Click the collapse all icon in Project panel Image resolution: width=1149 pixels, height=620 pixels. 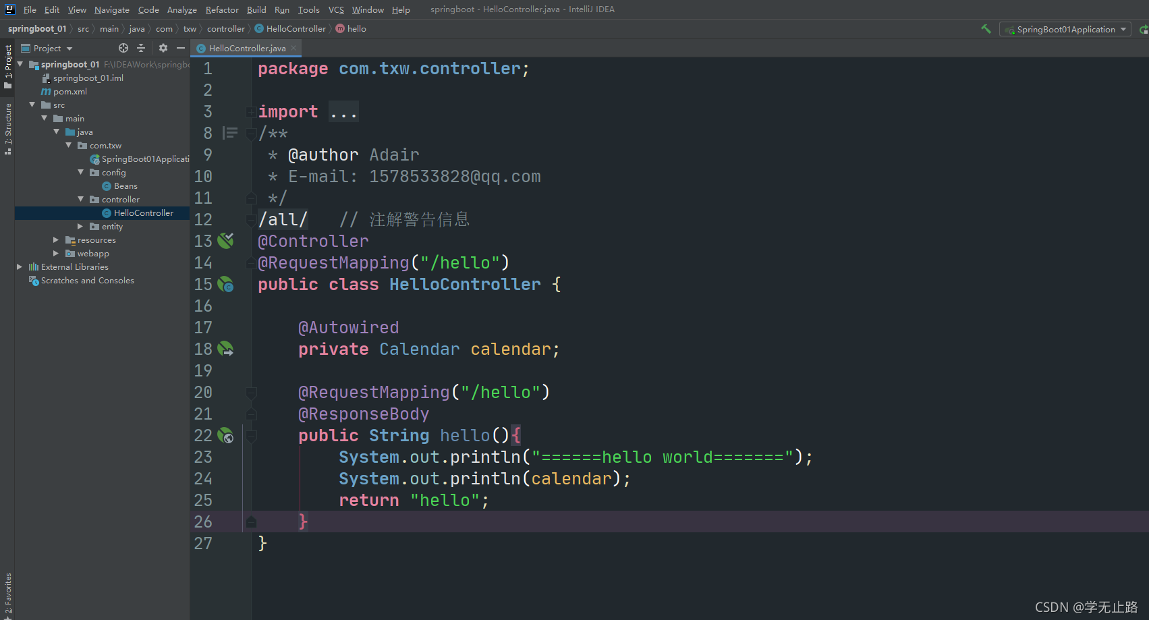click(141, 48)
